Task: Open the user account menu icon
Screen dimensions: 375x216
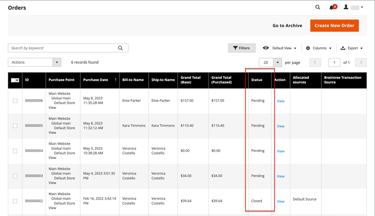Action: (x=346, y=7)
